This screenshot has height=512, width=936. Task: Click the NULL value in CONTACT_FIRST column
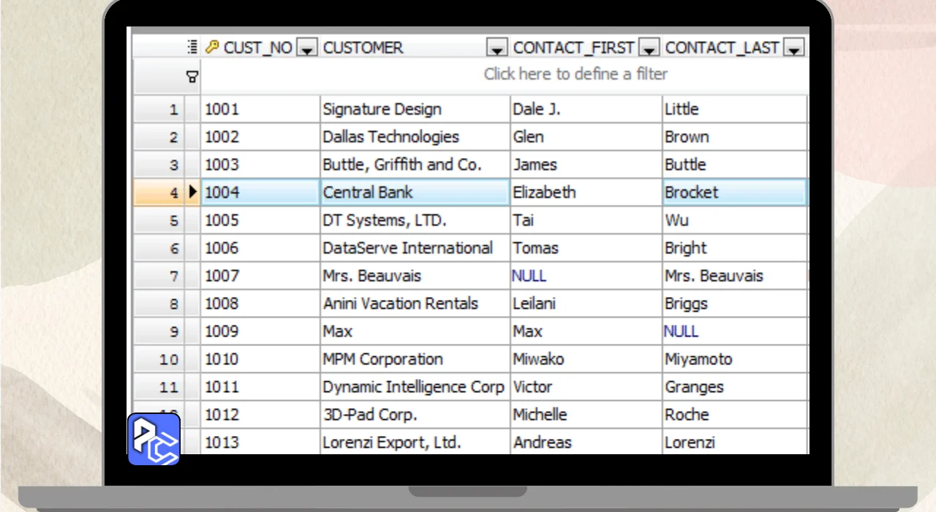[x=529, y=276]
